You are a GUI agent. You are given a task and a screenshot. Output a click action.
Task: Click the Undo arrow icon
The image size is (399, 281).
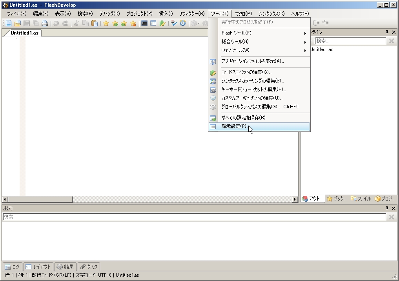[x=56, y=24]
